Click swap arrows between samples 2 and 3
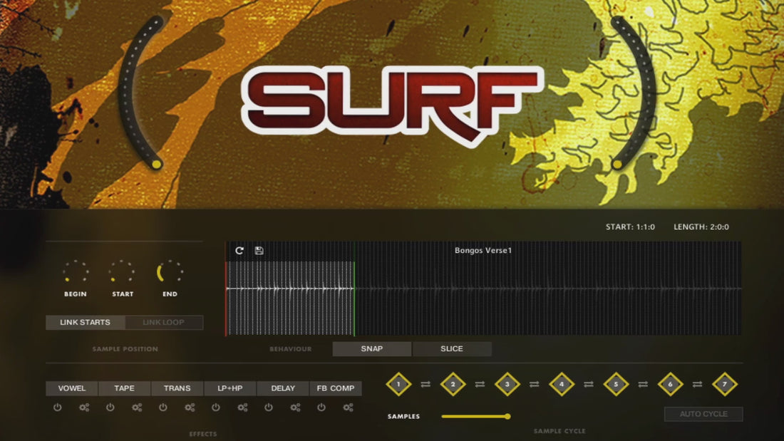 pos(480,384)
